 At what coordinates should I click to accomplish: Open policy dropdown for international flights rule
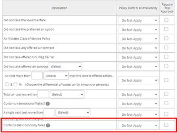point(138,104)
